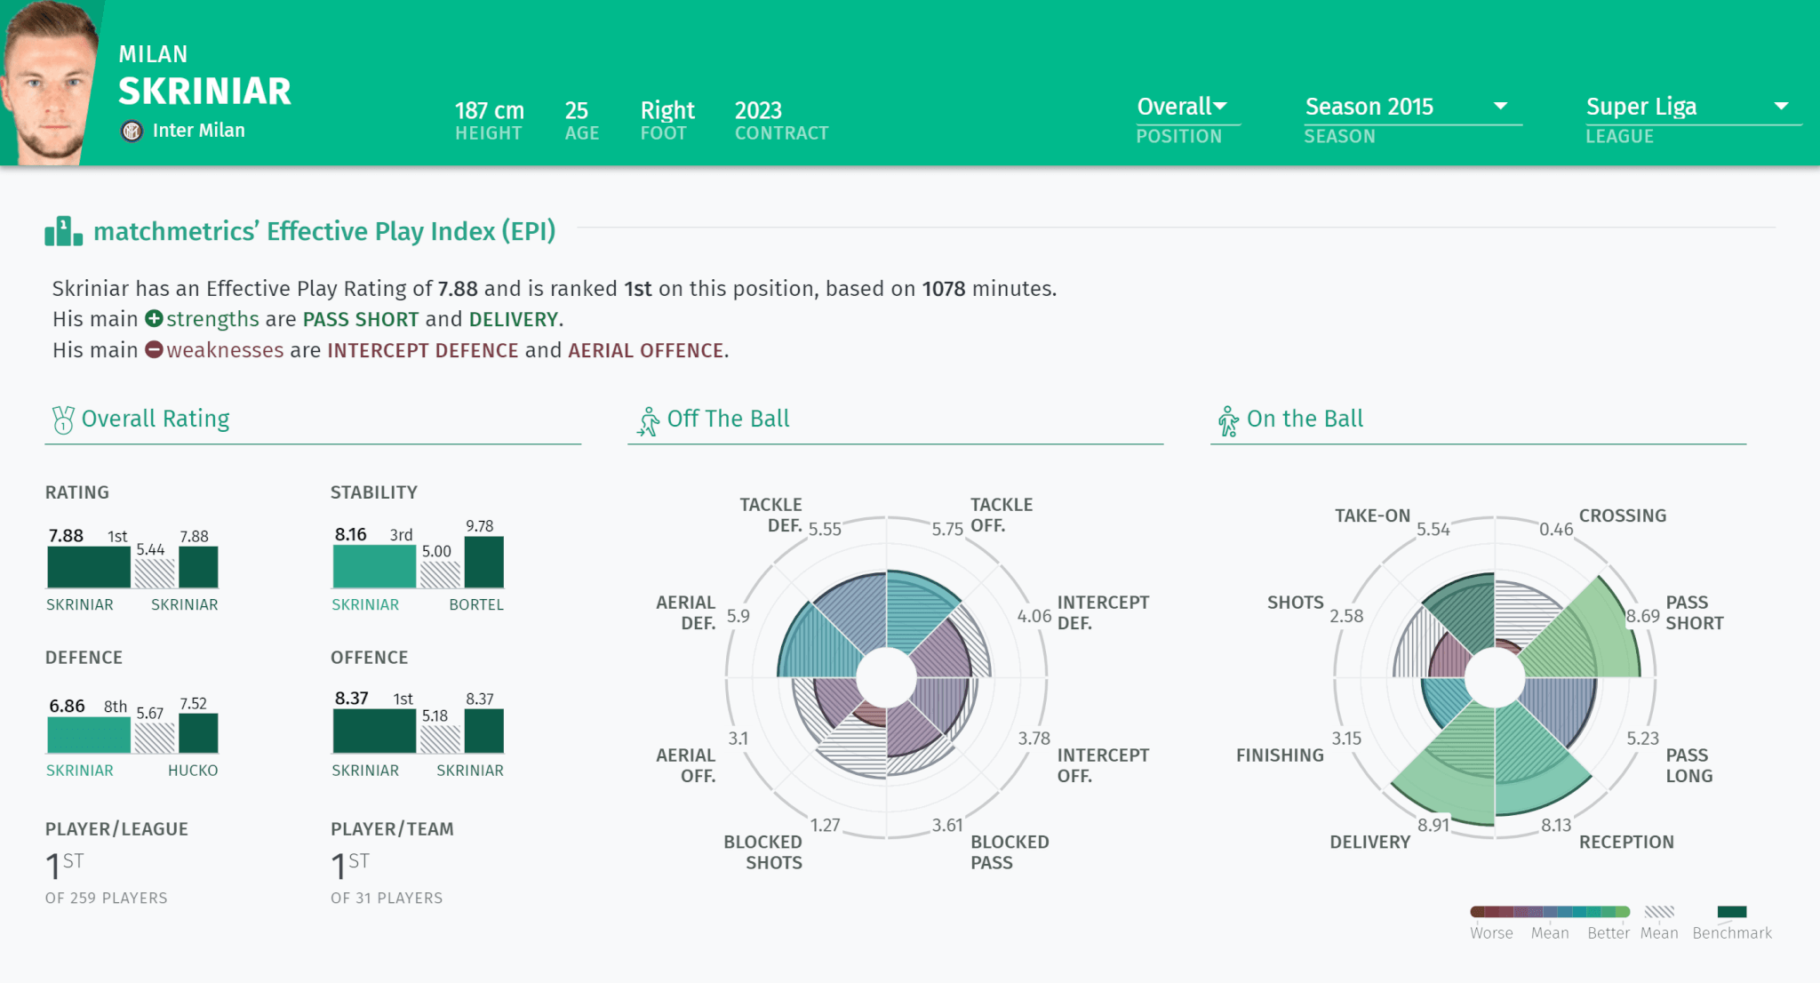Click the 8.37 Offence bar for Skriniar
This screenshot has height=983, width=1820.
pos(374,731)
